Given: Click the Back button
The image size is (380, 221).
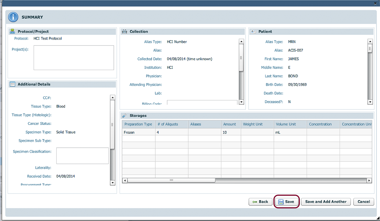Looking at the screenshot, I should pos(260,201).
